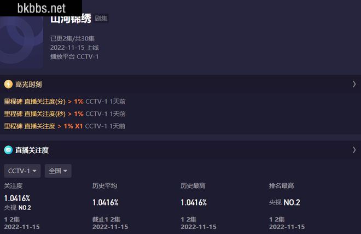Screen dimensions: 361x234
Task: Click the 已更2集/共30集 episode info
Action: pos(73,38)
